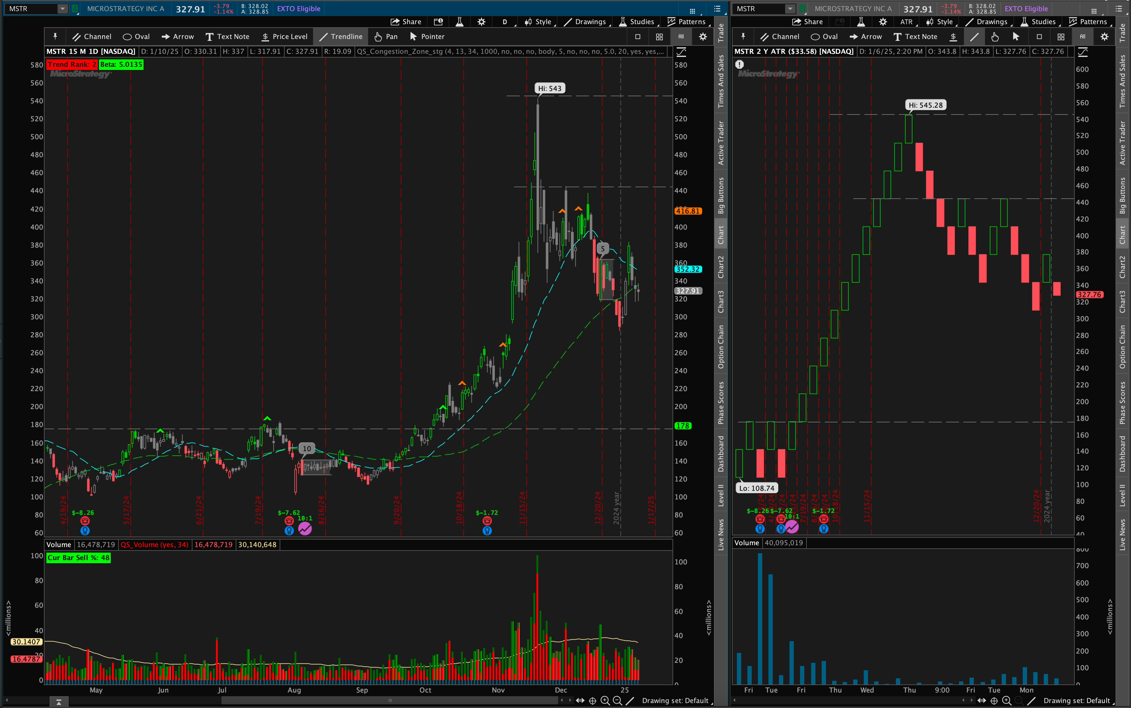Switch left chart to single-cell layout
The image size is (1131, 708).
638,37
